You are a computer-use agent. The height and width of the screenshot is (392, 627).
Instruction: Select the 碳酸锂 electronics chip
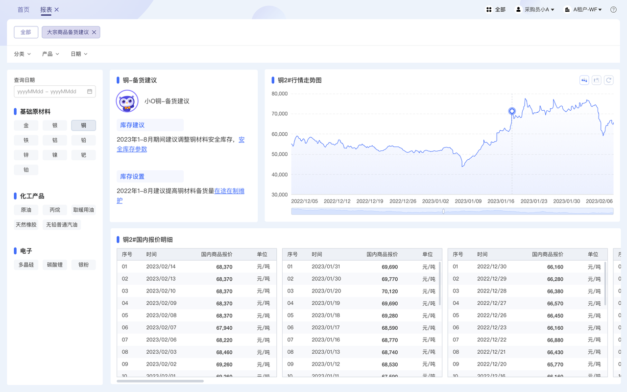tap(55, 265)
